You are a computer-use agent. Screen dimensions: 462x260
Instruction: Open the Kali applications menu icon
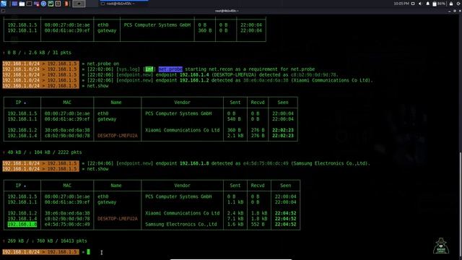(x=4, y=4)
